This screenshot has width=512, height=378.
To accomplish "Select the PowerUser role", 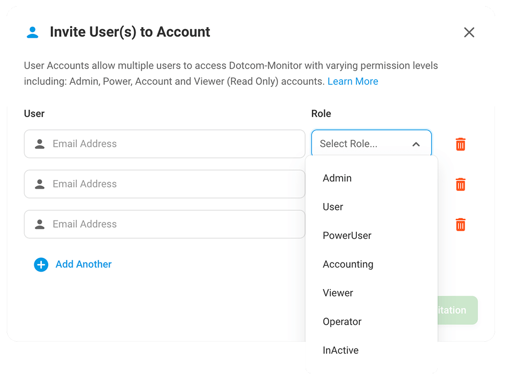I will [347, 235].
